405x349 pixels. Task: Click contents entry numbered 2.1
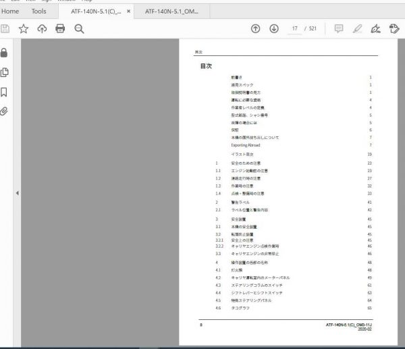[294, 210]
